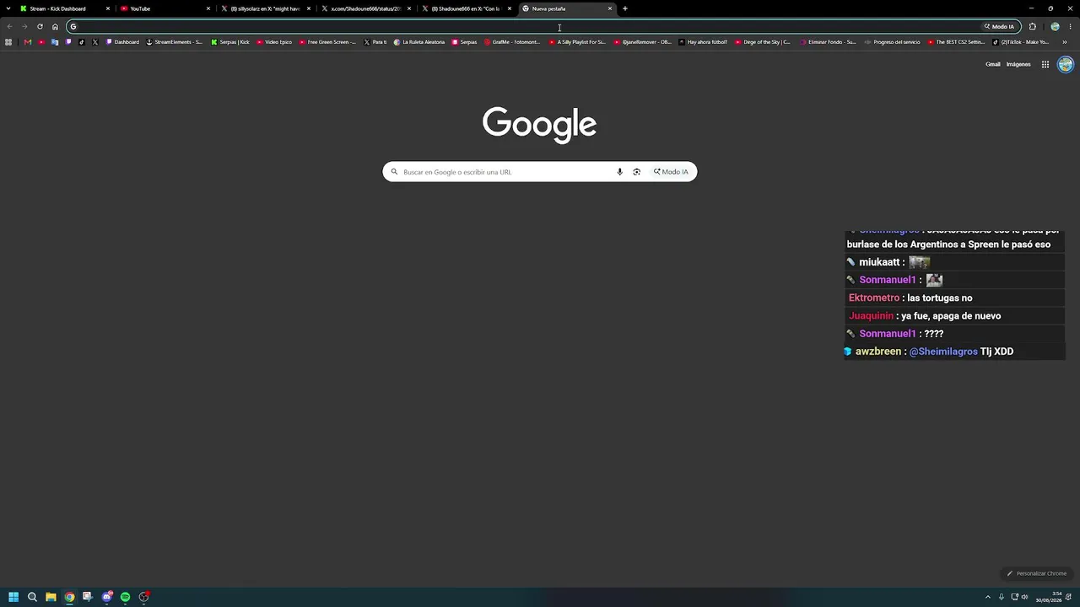Viewport: 1080px width, 607px height.
Task: Switch to the sillysolarz en X tab
Action: (265, 8)
